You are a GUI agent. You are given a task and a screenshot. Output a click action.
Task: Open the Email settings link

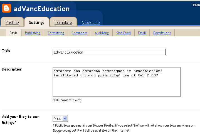(x=142, y=33)
